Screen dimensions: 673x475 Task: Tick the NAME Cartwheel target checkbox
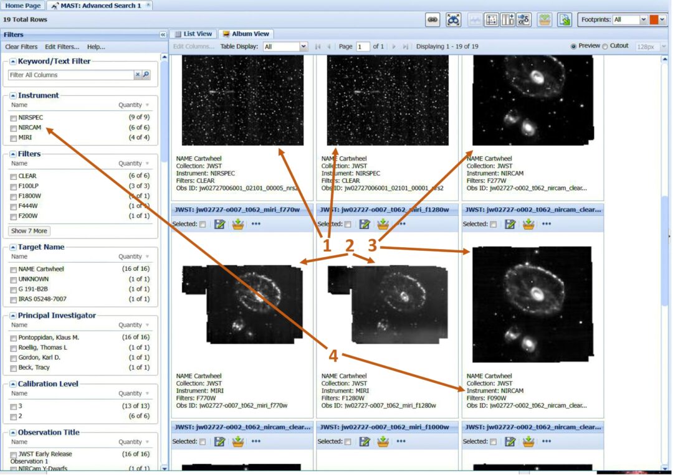click(14, 270)
